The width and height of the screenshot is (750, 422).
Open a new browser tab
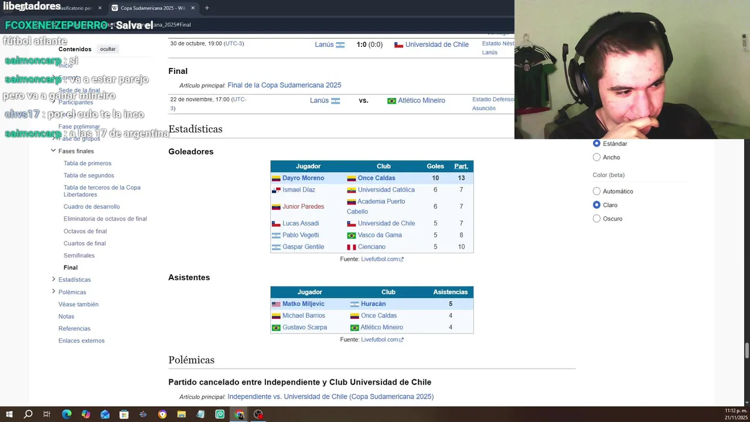pos(207,8)
